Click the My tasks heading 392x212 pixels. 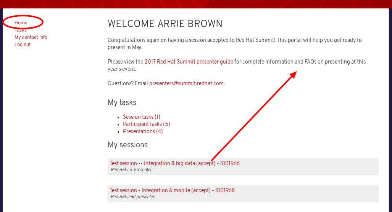[122, 102]
